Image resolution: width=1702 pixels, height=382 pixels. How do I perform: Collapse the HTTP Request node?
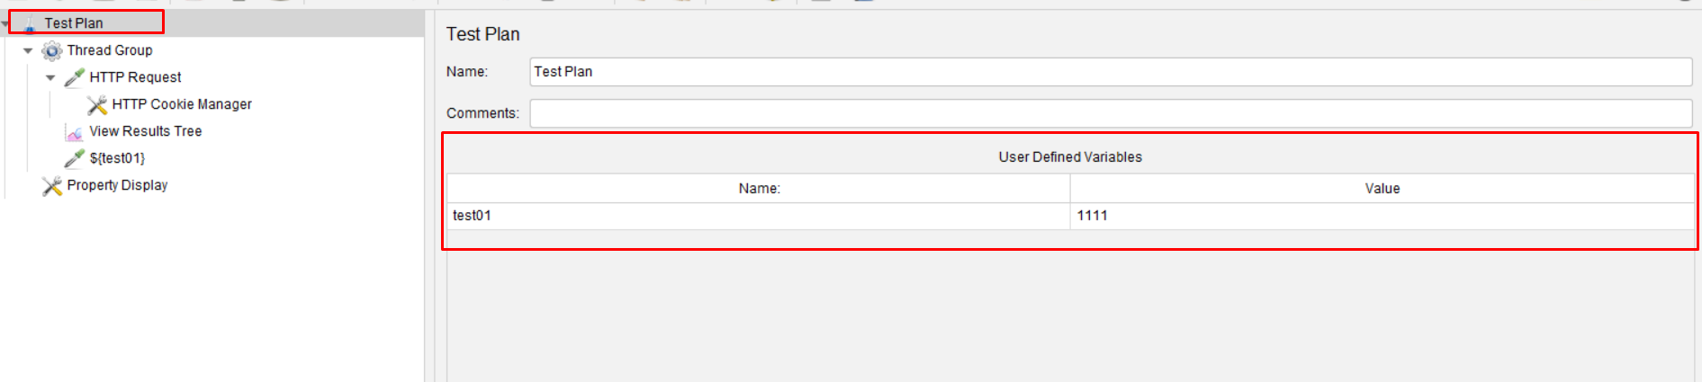point(50,77)
